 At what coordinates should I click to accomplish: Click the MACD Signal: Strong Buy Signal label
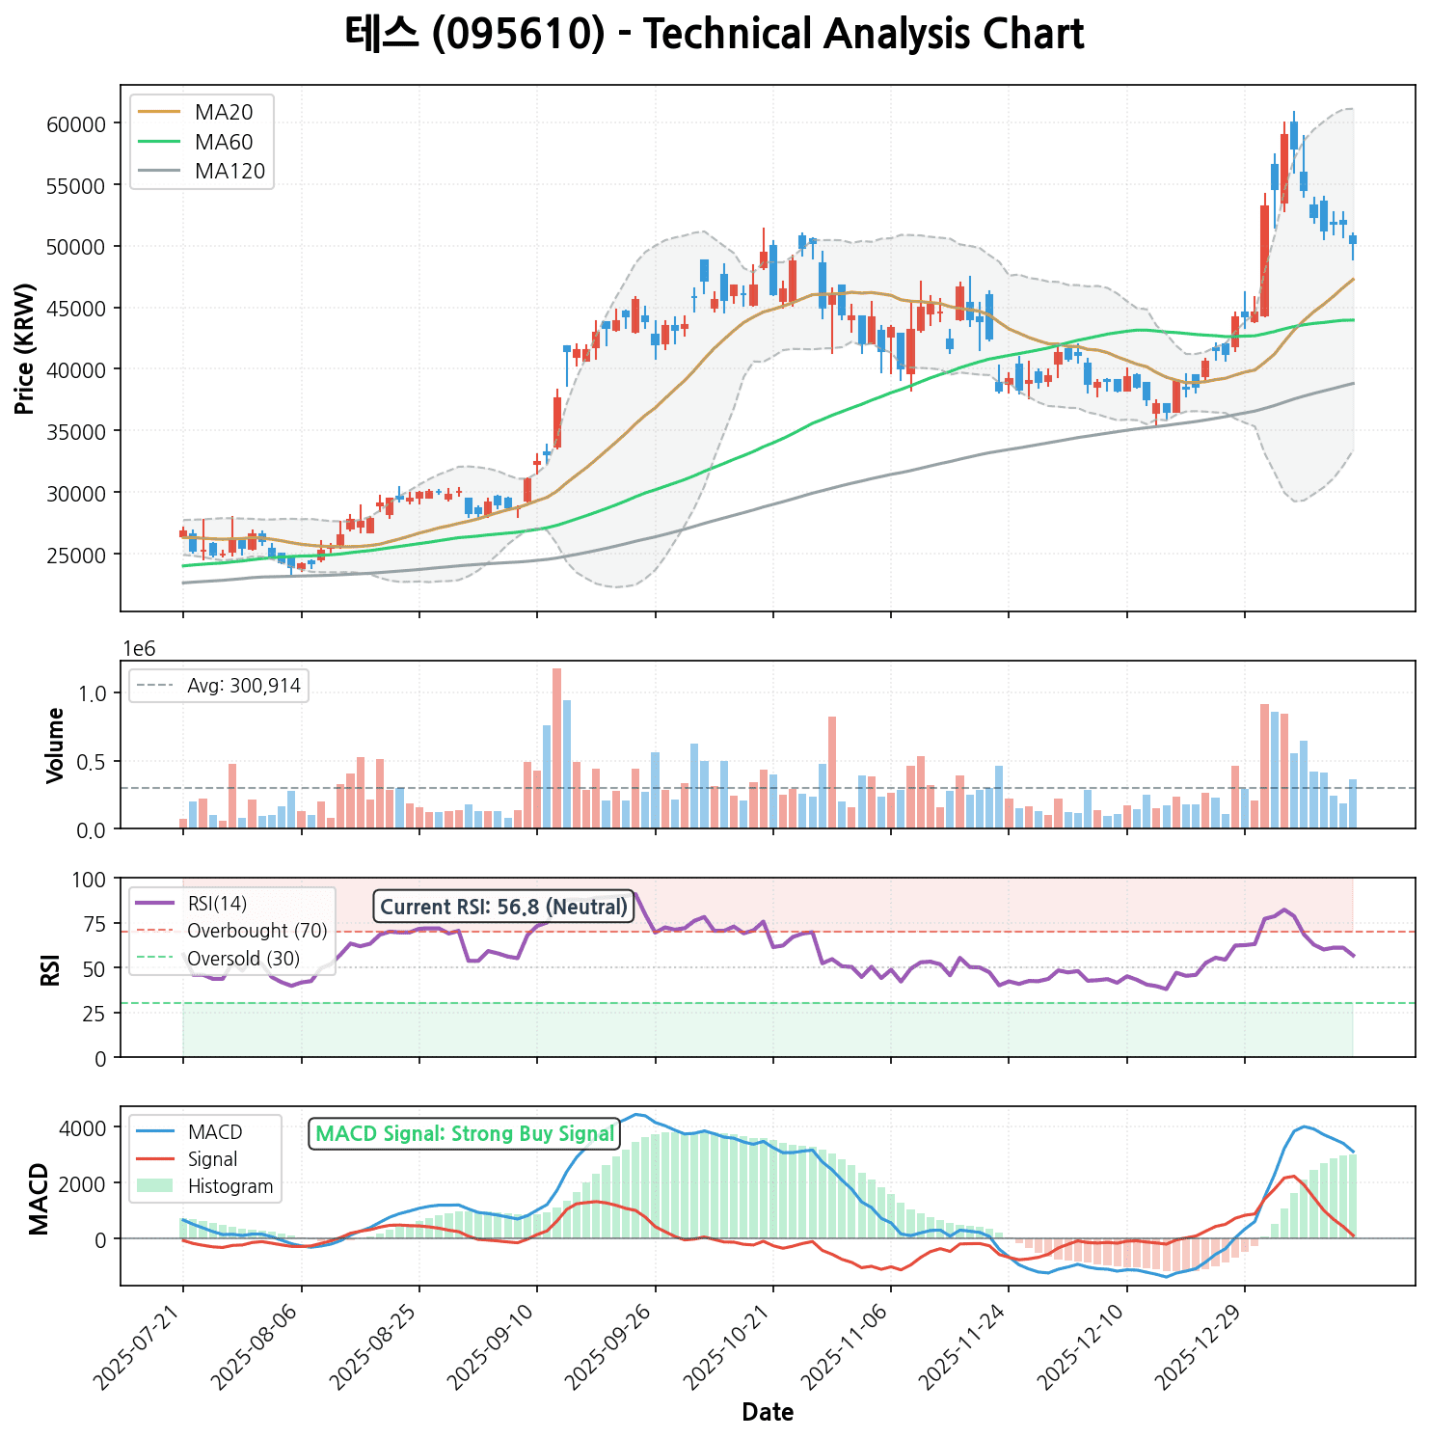pos(465,1134)
